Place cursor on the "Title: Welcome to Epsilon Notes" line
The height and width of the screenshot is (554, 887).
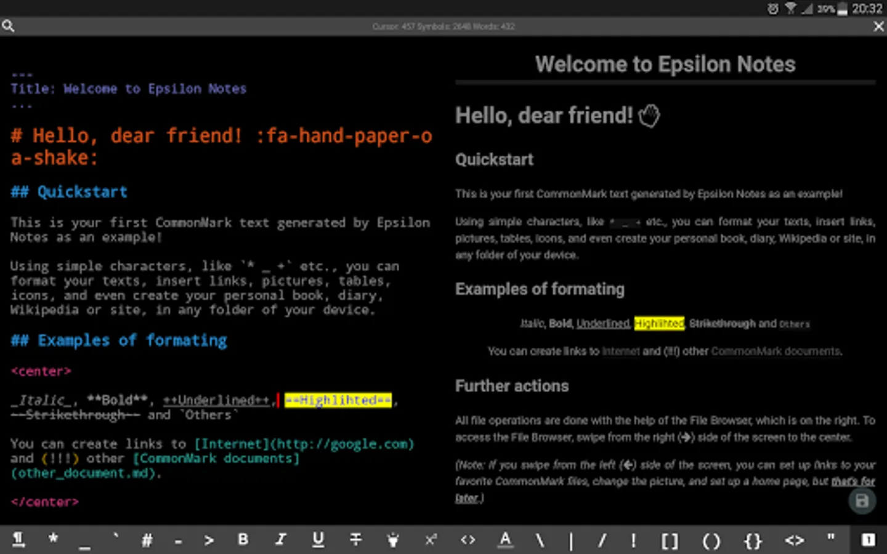point(128,89)
